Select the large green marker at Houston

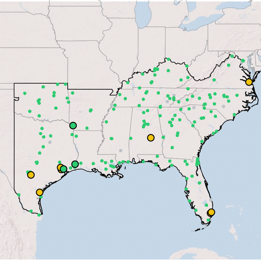coord(64,169)
